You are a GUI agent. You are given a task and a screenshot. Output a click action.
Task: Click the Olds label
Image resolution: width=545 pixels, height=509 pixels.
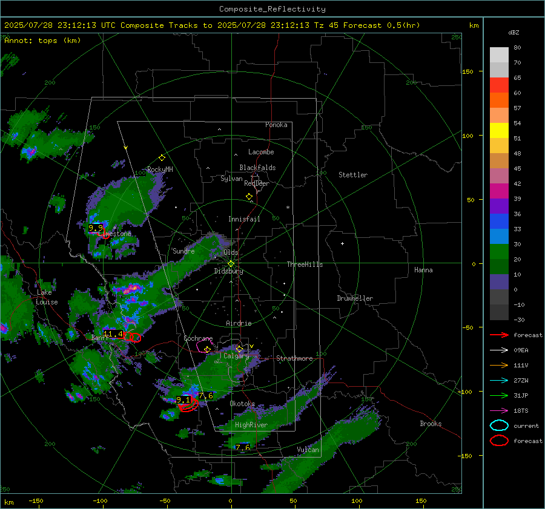click(231, 252)
